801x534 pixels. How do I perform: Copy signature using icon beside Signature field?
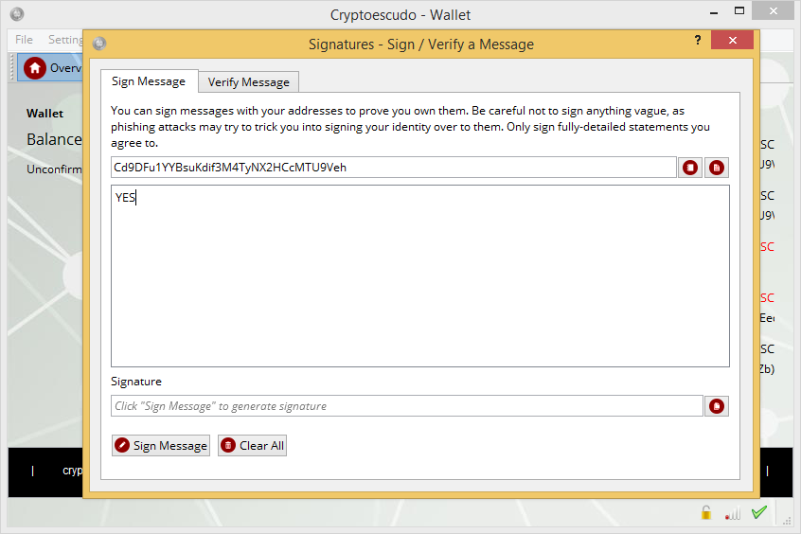(x=717, y=406)
